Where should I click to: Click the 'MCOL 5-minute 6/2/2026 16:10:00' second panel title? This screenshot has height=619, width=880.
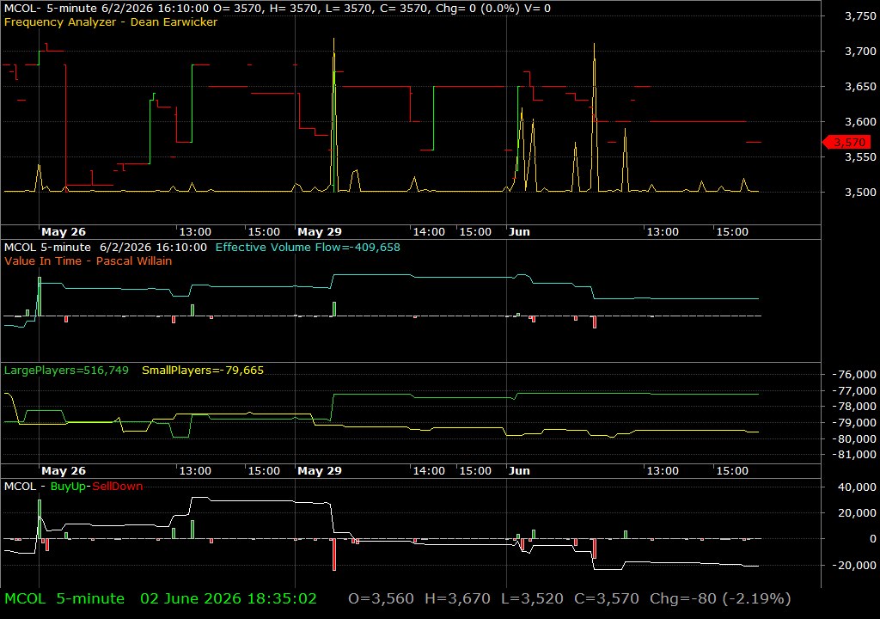pyautogui.click(x=106, y=247)
